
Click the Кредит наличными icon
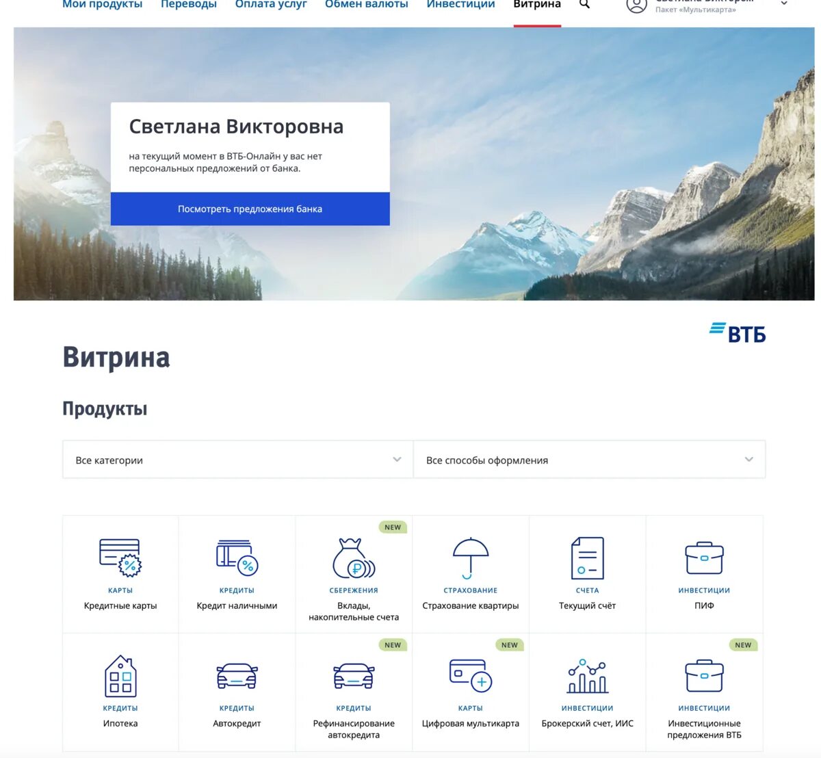pyautogui.click(x=237, y=558)
